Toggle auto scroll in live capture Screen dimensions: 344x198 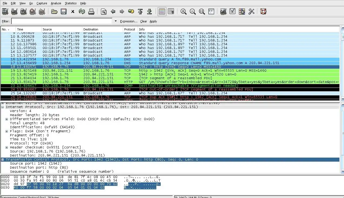coord(171,12)
